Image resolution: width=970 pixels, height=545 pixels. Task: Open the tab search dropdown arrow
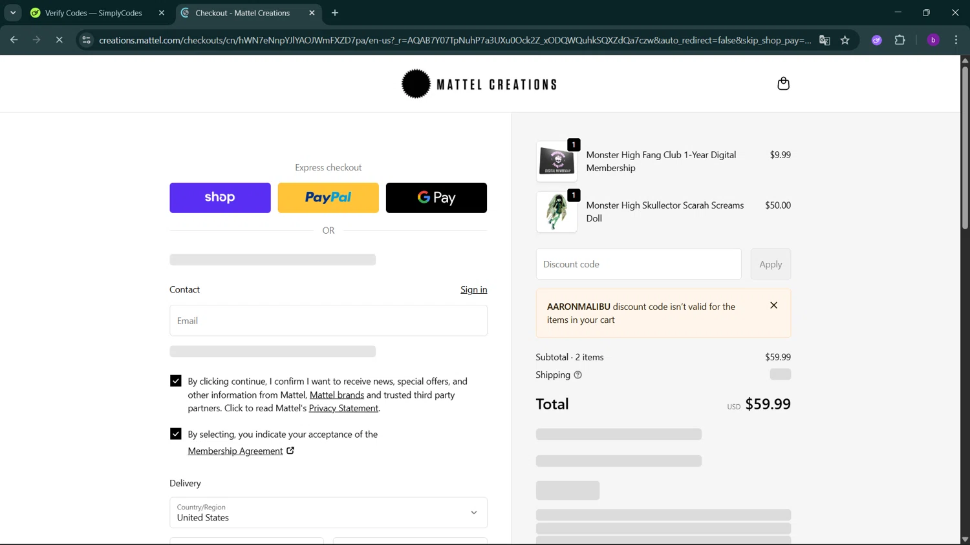point(13,13)
